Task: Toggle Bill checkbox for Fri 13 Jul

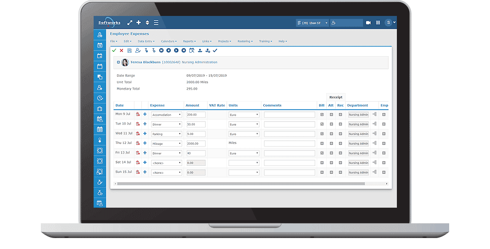Action: [322, 153]
